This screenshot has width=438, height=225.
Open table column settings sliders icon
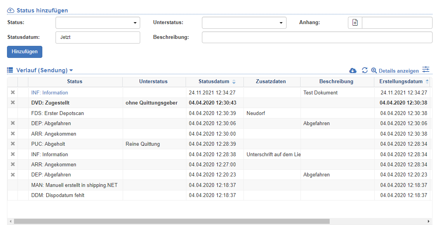click(x=426, y=70)
